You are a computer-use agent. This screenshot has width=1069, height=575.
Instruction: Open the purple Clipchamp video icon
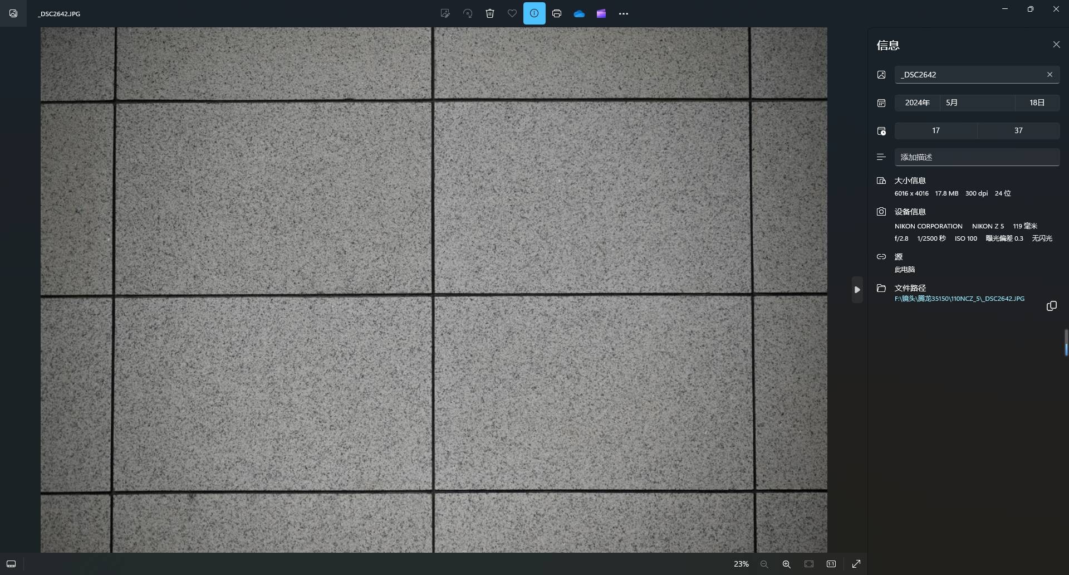[x=601, y=13]
